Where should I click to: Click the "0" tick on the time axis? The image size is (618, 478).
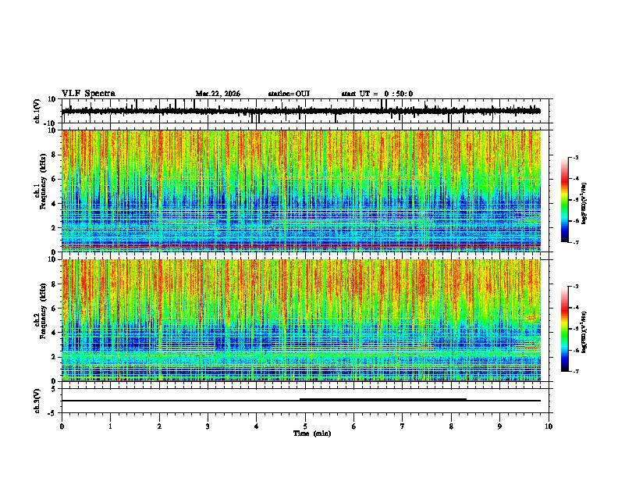point(62,426)
